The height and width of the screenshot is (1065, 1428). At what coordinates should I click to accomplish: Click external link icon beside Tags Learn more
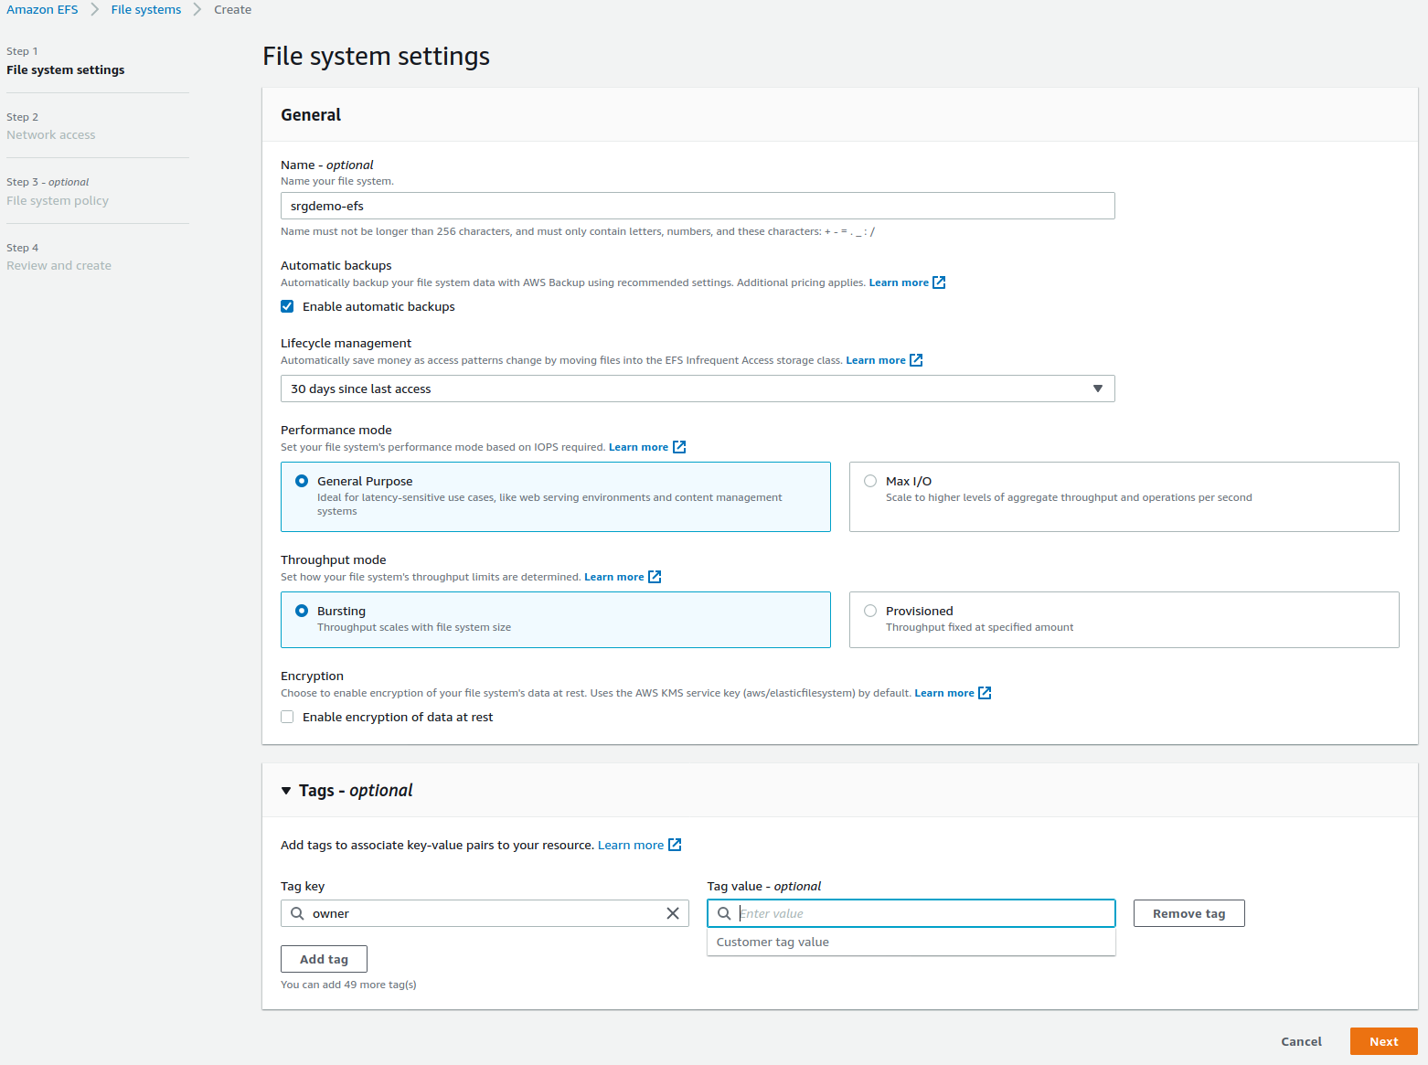675,845
